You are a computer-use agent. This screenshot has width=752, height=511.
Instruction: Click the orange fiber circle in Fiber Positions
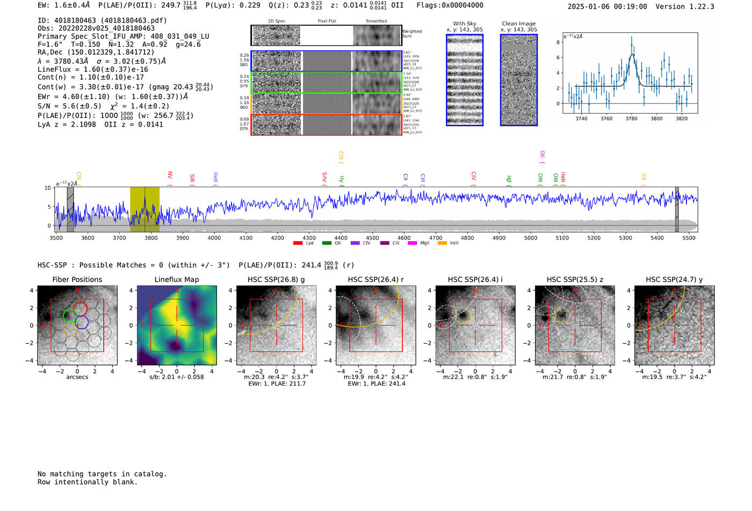[x=71, y=329]
